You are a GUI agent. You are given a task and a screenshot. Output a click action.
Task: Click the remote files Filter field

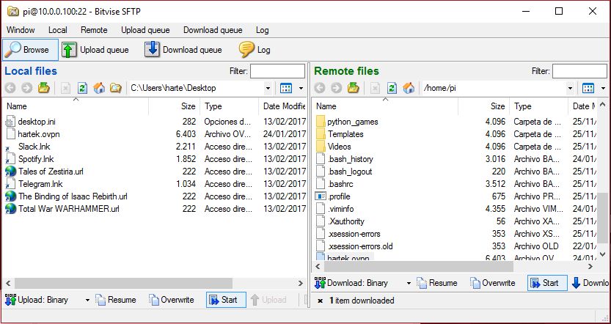point(579,71)
